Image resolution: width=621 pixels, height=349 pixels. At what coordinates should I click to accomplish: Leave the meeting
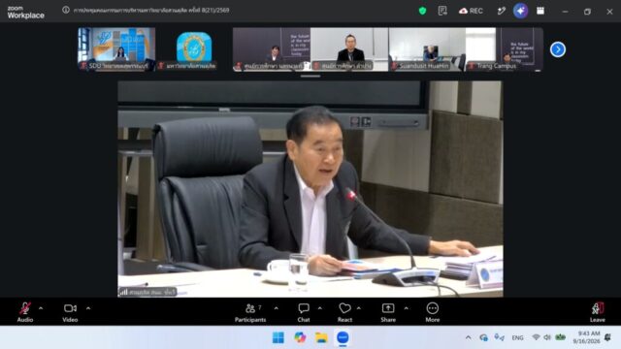click(598, 312)
